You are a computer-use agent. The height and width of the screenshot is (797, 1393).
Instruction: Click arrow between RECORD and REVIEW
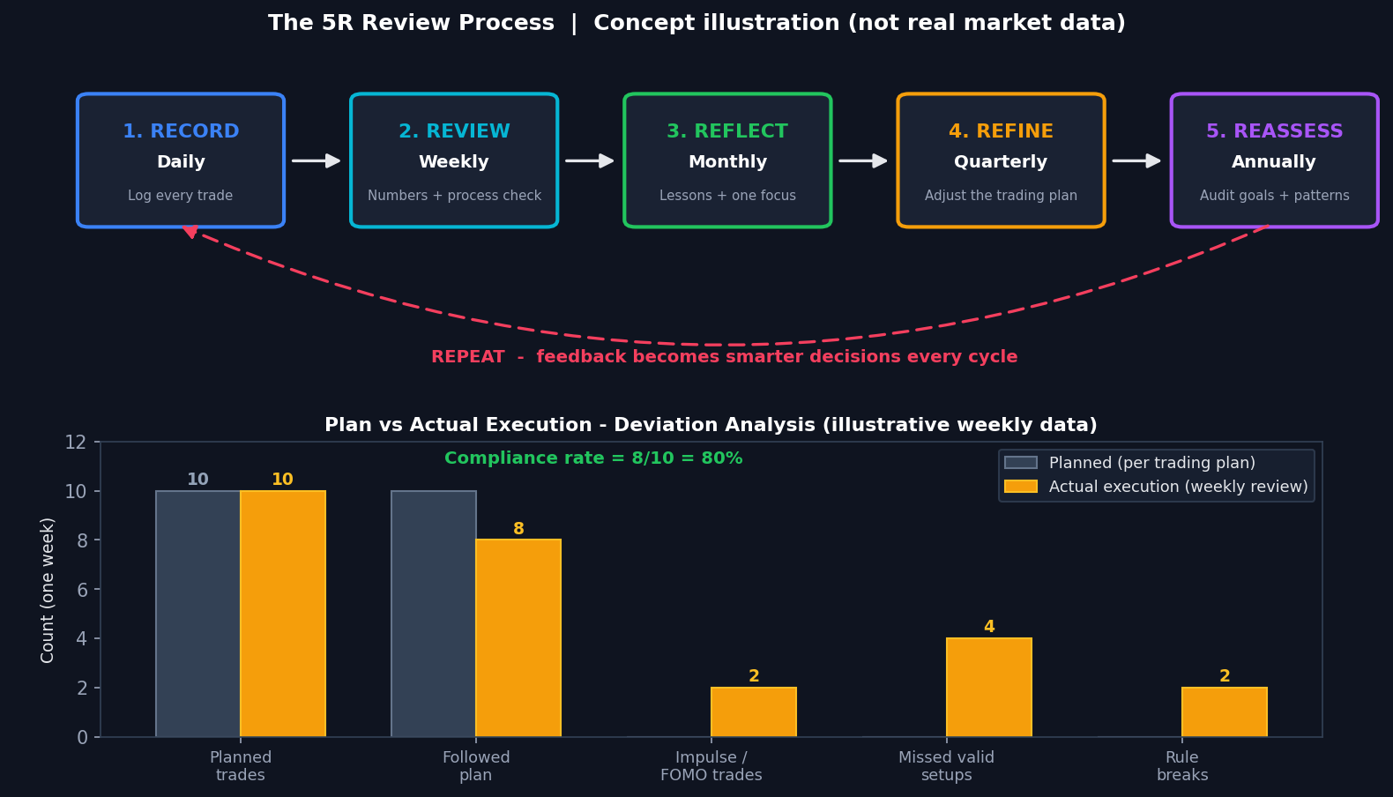pyautogui.click(x=317, y=160)
